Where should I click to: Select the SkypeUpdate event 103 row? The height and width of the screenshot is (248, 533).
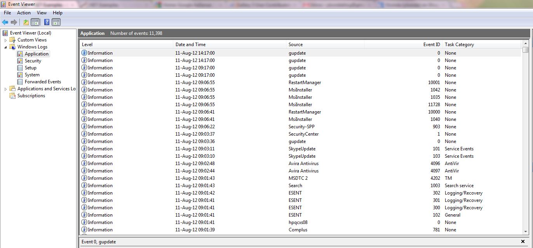[x=300, y=156]
